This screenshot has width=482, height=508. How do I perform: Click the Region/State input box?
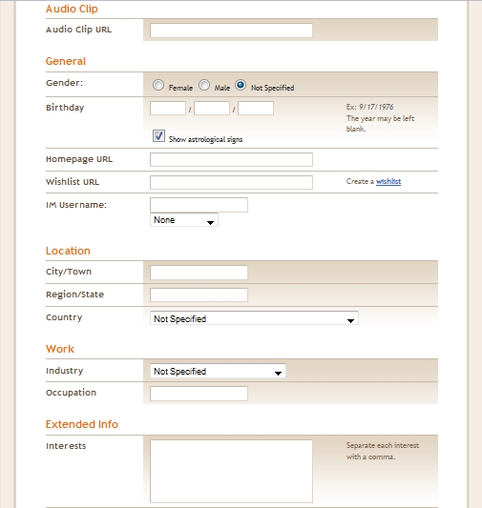(x=199, y=295)
